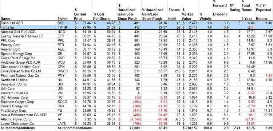Screen dimensions: 273x131
Task: Select the 11.4 forward dividend cell
Action: [221, 119]
